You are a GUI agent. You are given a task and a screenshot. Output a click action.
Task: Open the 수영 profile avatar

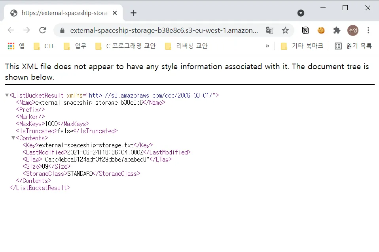tap(352, 30)
